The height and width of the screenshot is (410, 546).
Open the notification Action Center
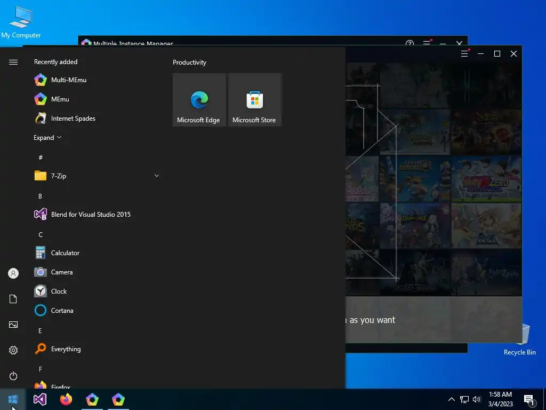[x=529, y=400]
